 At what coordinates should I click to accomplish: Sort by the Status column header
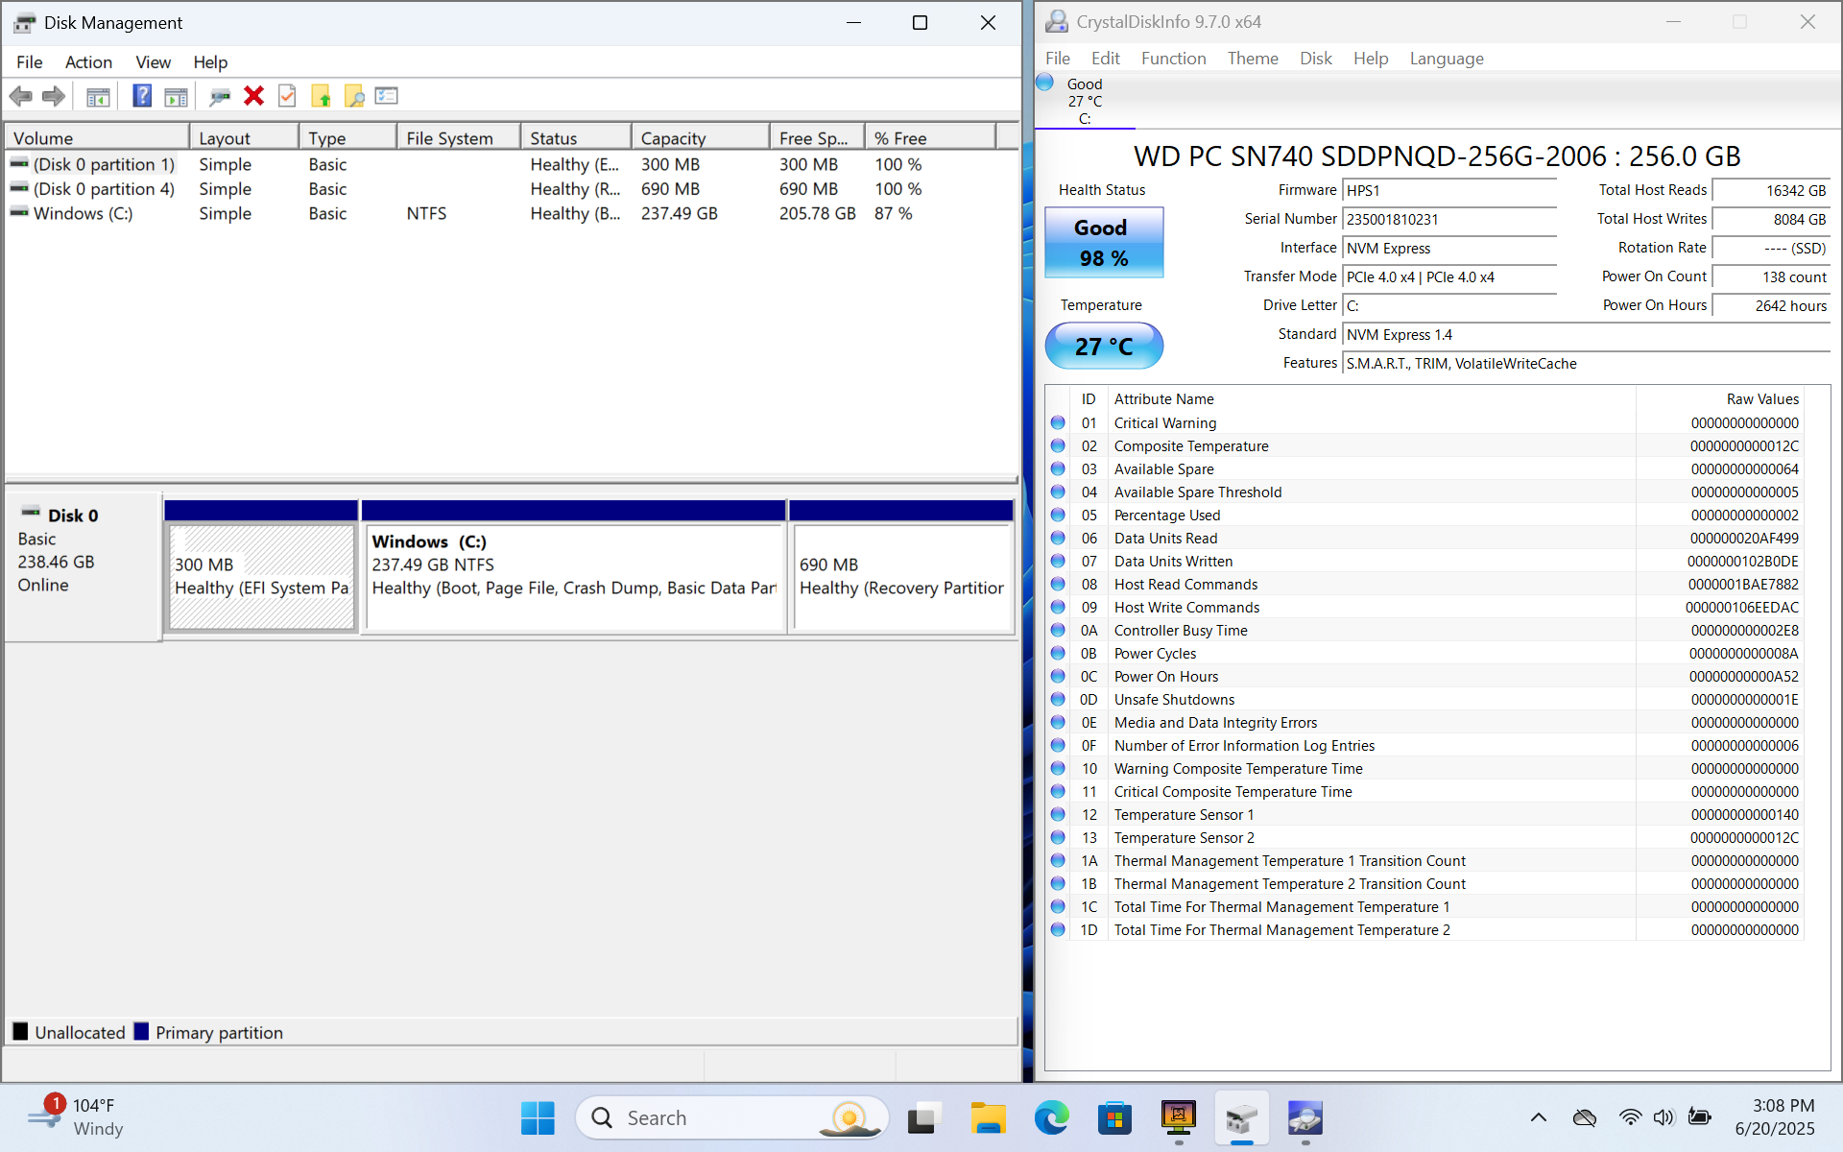coord(576,138)
